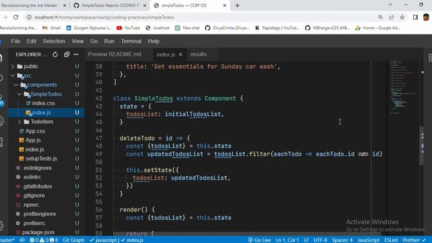Open the Gmail bookmark
432x243 pixels.
[x=51, y=28]
